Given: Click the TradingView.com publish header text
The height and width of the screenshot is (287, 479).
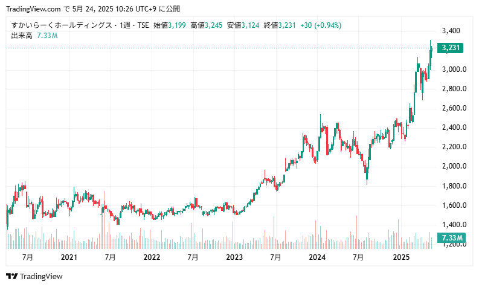Looking at the screenshot, I should [x=93, y=9].
